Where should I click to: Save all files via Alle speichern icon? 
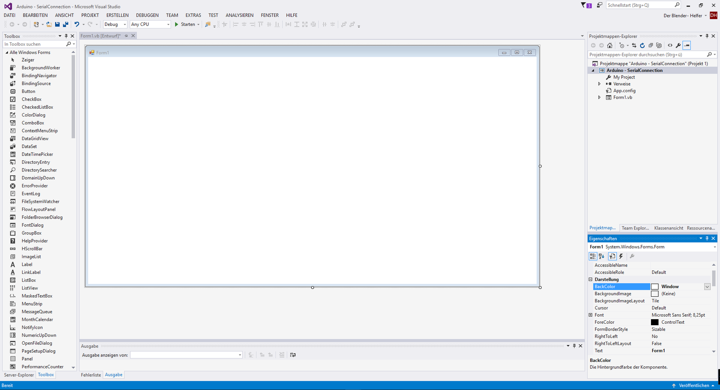pos(65,24)
